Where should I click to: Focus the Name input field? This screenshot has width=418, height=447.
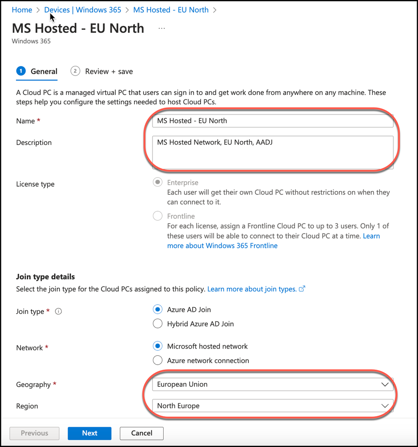(x=273, y=121)
